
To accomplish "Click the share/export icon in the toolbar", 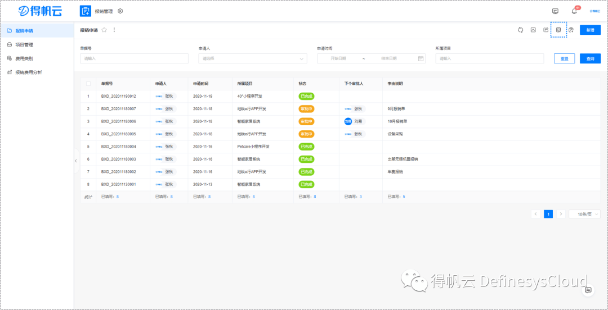I will coord(546,30).
